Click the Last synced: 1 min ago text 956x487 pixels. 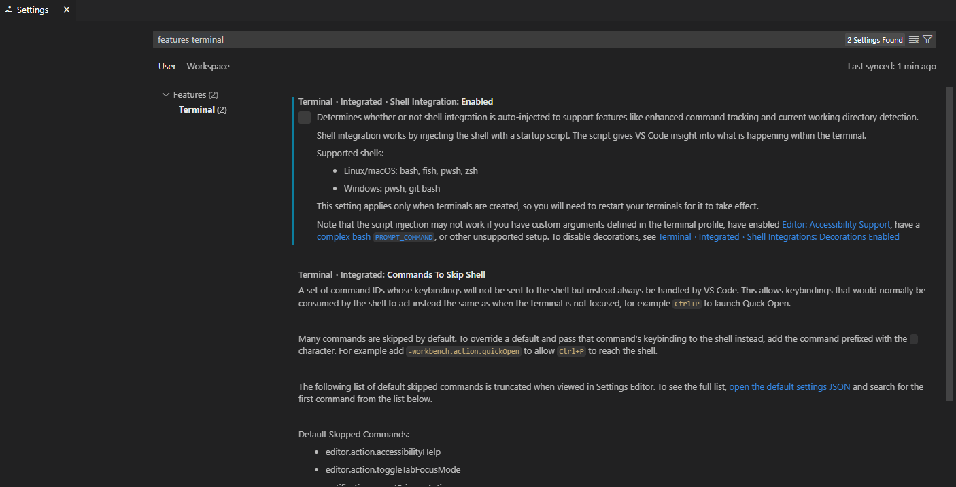point(891,66)
